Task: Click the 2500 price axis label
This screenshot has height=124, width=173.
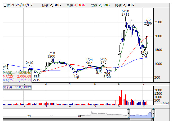Action: pos(158,22)
